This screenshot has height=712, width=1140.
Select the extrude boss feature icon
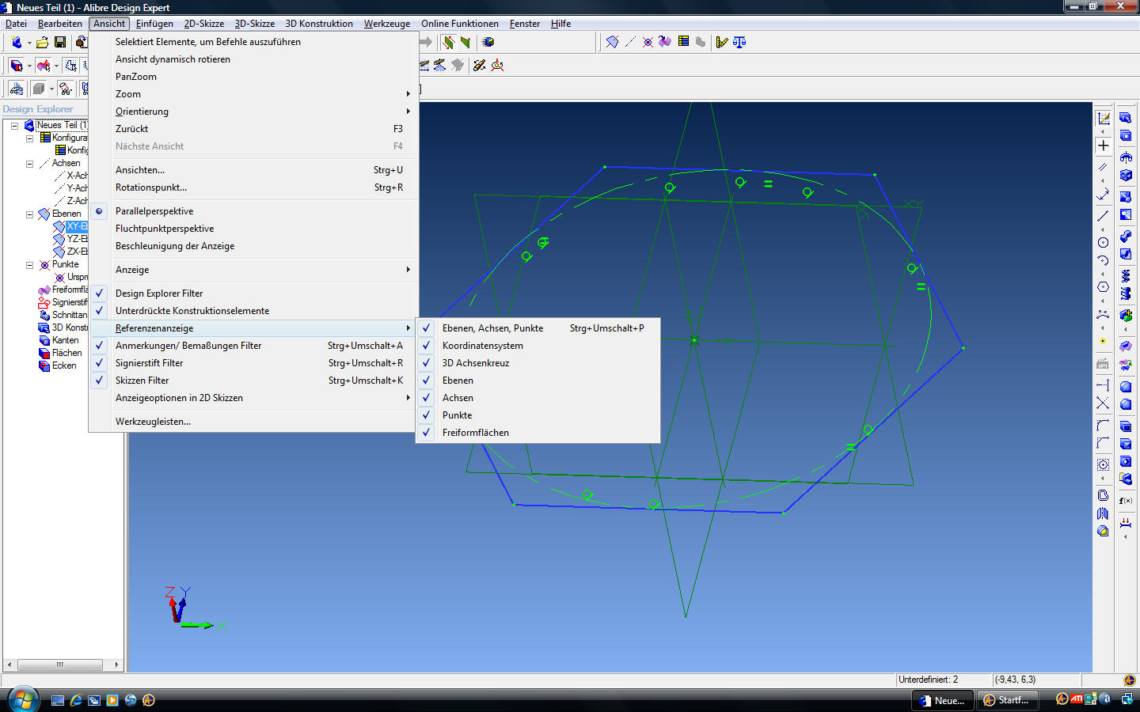pos(1126,118)
